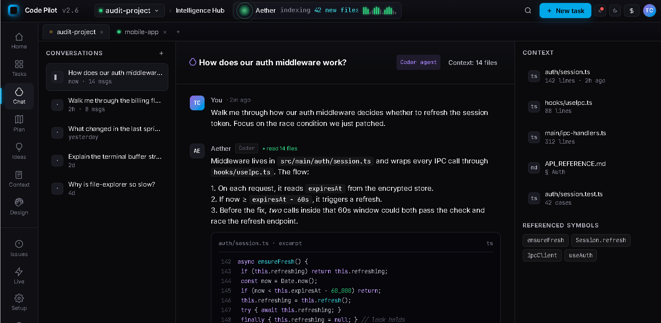661x323 pixels.
Task: Open the TC user avatar menu
Action: [650, 11]
